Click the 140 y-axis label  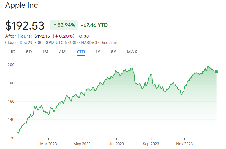tap(11, 119)
